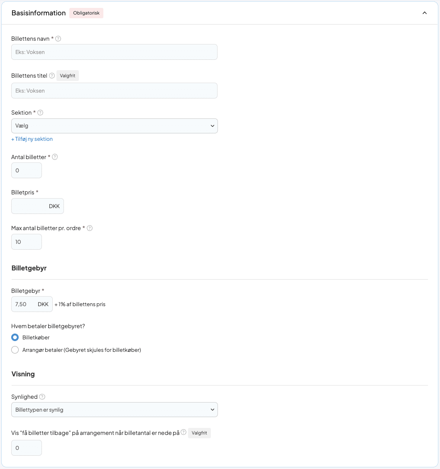This screenshot has width=440, height=469.
Task: Click help icon for "få billetter tilbage"
Action: 183,432
